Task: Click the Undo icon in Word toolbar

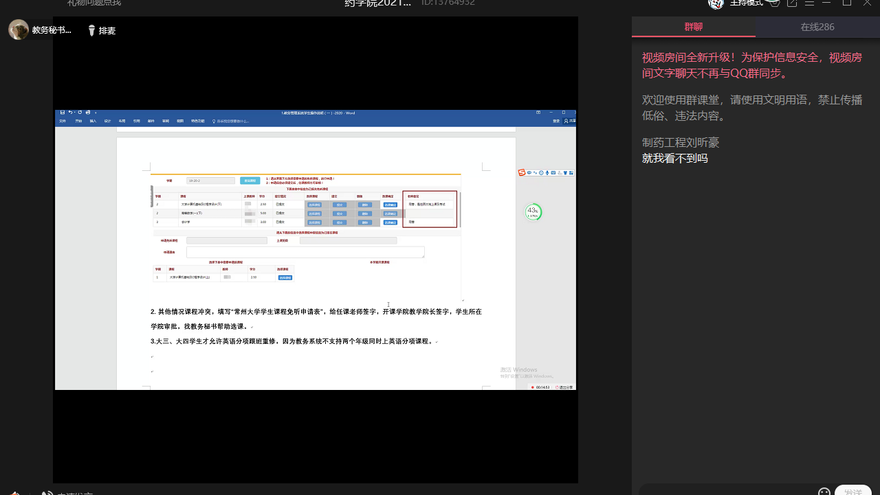Action: pos(70,112)
